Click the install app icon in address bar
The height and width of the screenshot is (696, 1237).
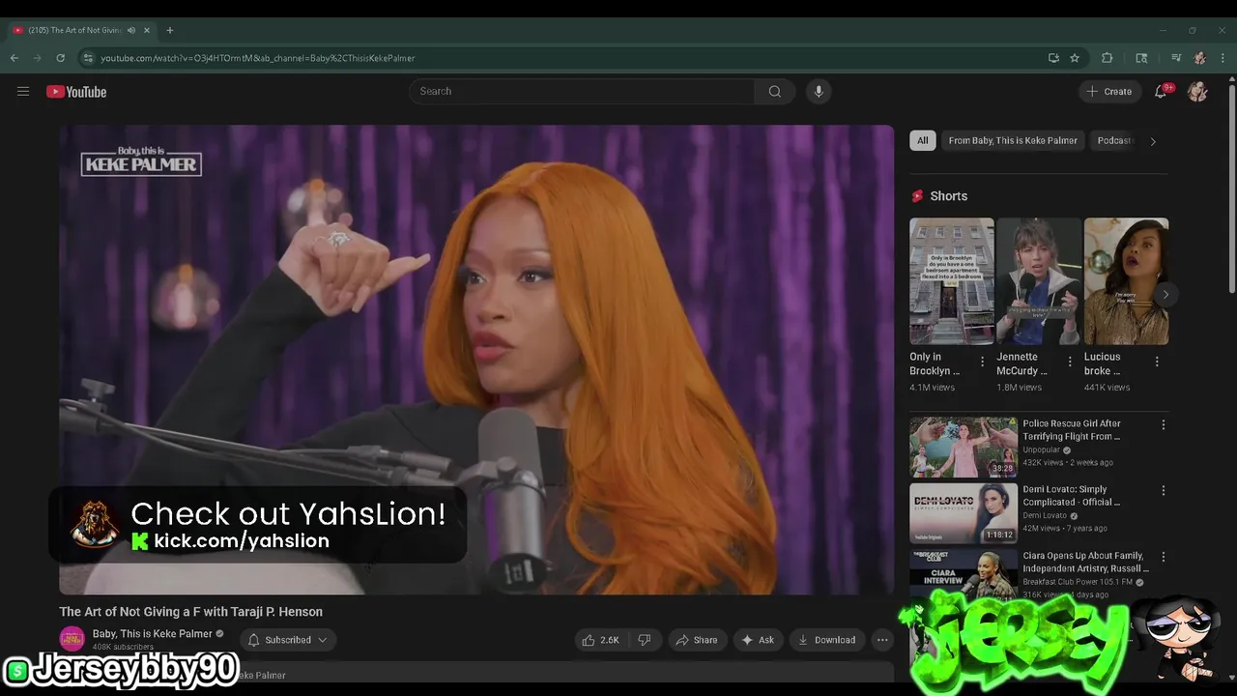tap(1053, 58)
